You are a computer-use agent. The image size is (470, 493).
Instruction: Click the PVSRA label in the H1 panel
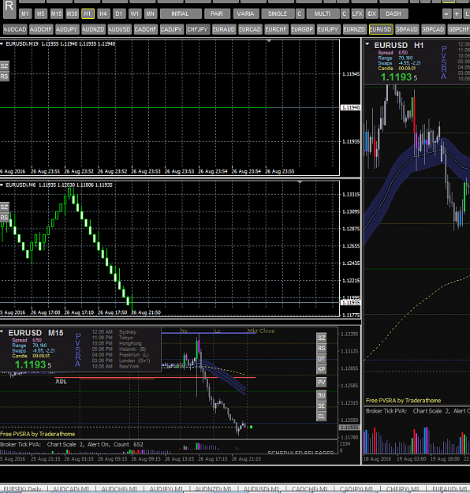pos(444,62)
